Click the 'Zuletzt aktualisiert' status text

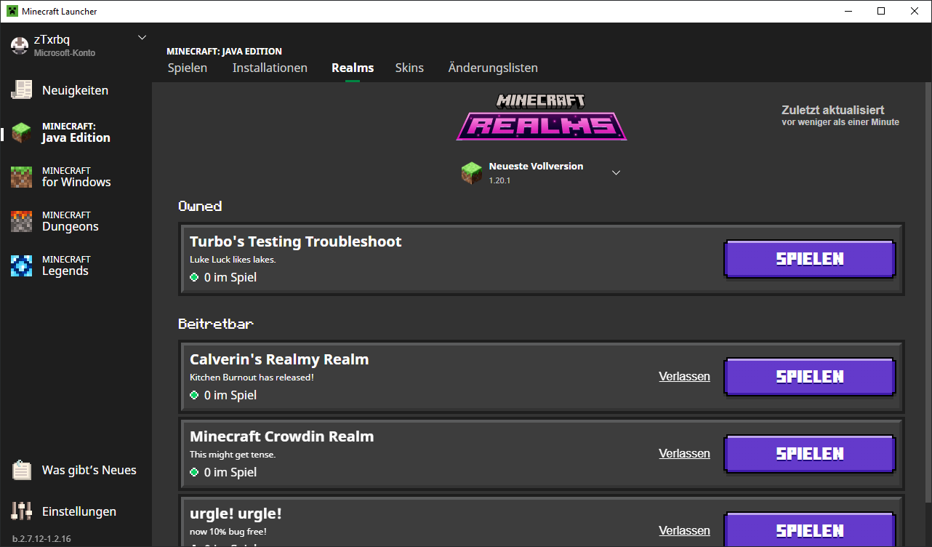pos(832,110)
